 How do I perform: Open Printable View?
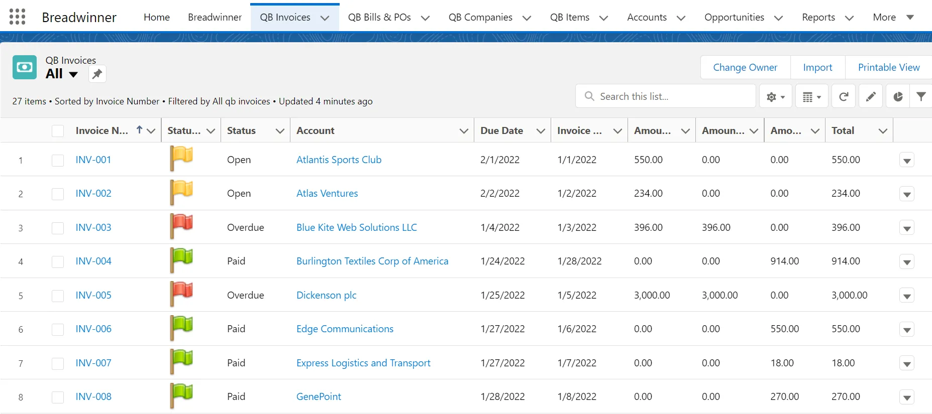click(x=889, y=67)
